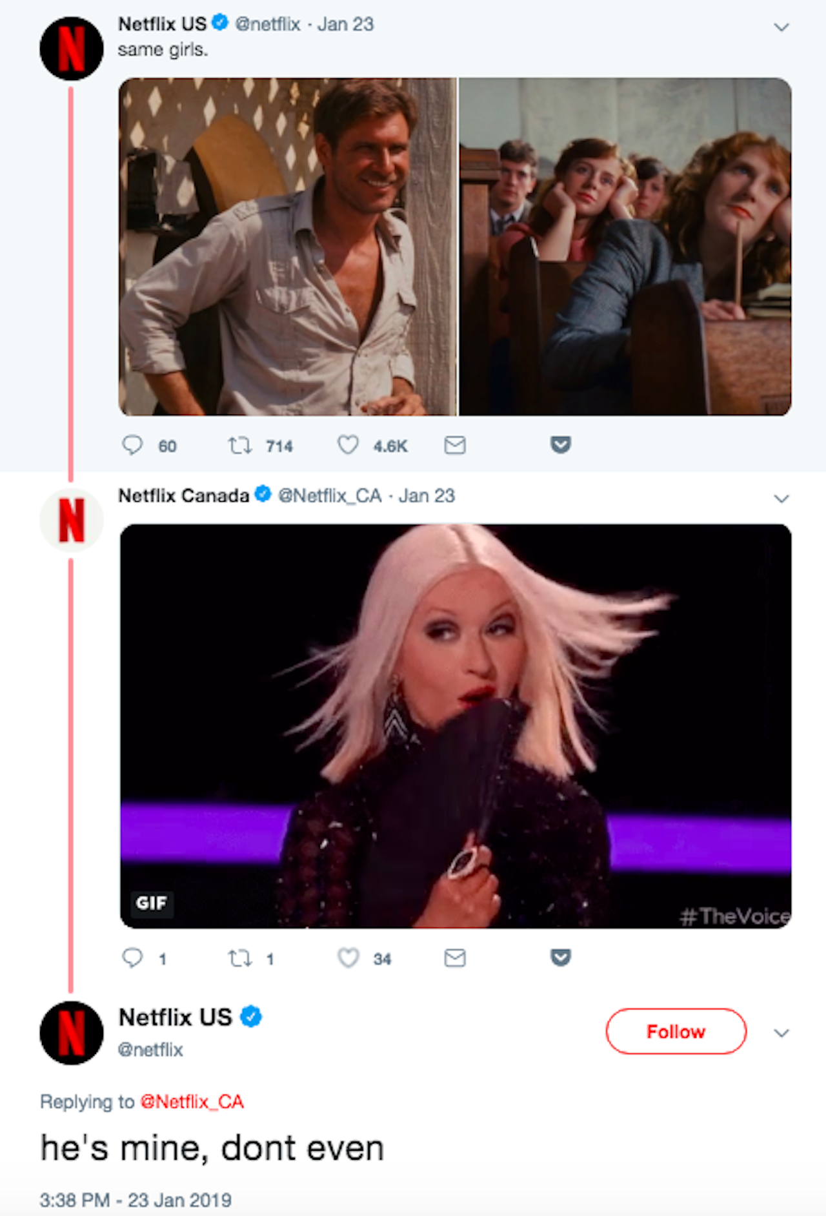Open Netflix Canada profile name
826x1216 pixels.
(x=184, y=495)
